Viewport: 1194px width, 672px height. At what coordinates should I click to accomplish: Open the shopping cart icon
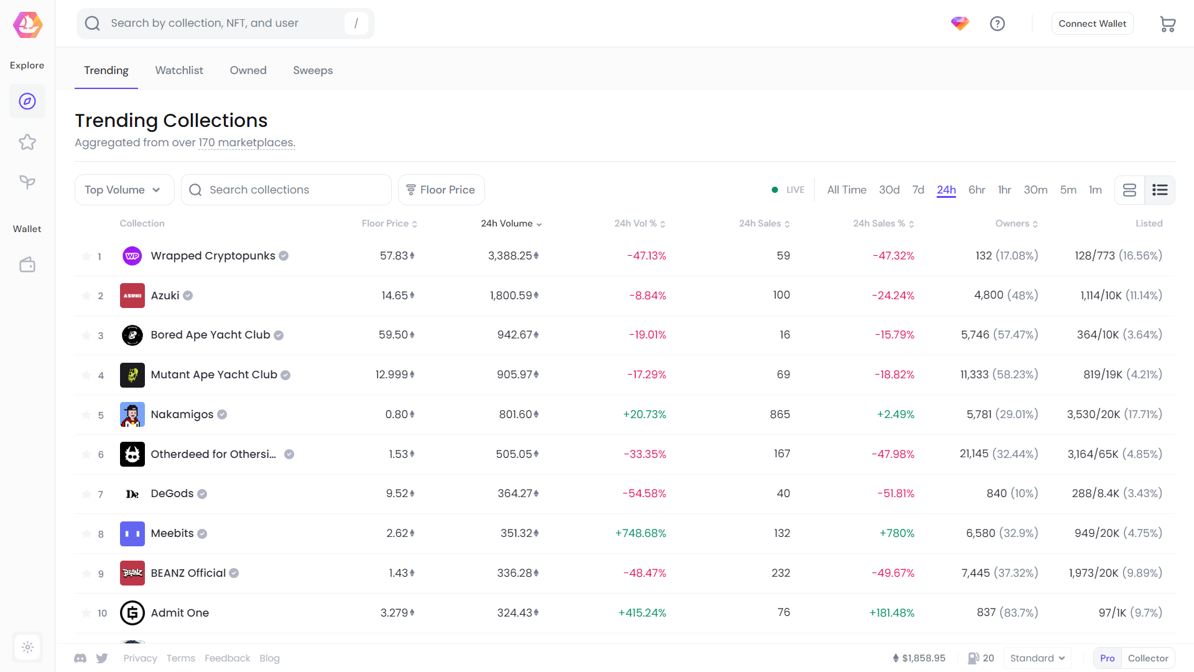(1167, 24)
